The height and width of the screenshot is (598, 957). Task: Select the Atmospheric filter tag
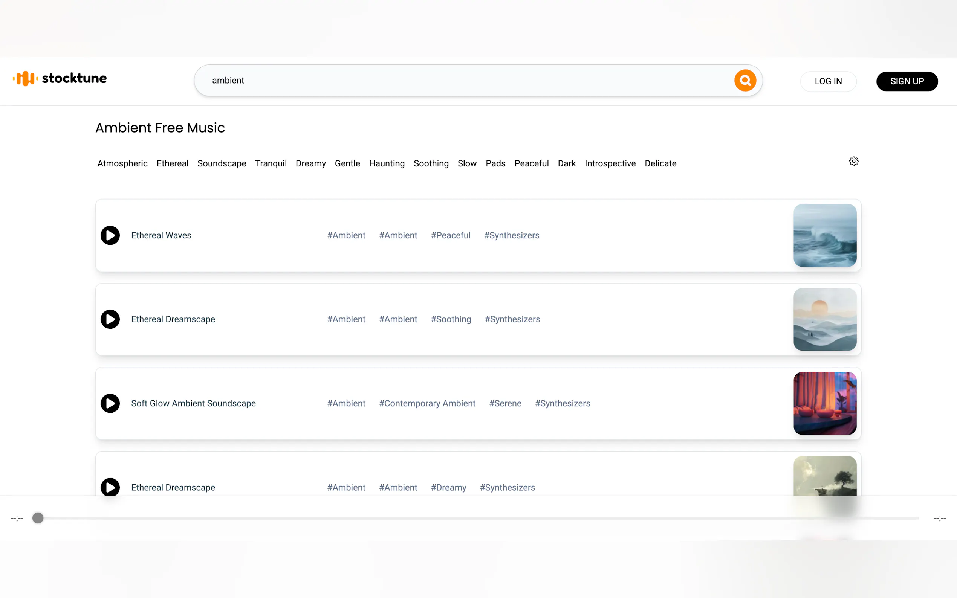tap(122, 163)
